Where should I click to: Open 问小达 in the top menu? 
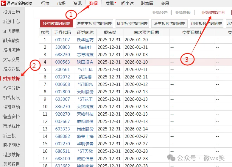tap(128, 3)
